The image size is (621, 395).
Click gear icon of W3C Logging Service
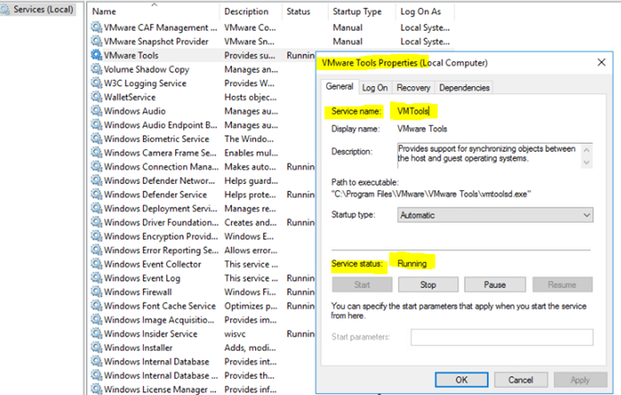tap(96, 83)
